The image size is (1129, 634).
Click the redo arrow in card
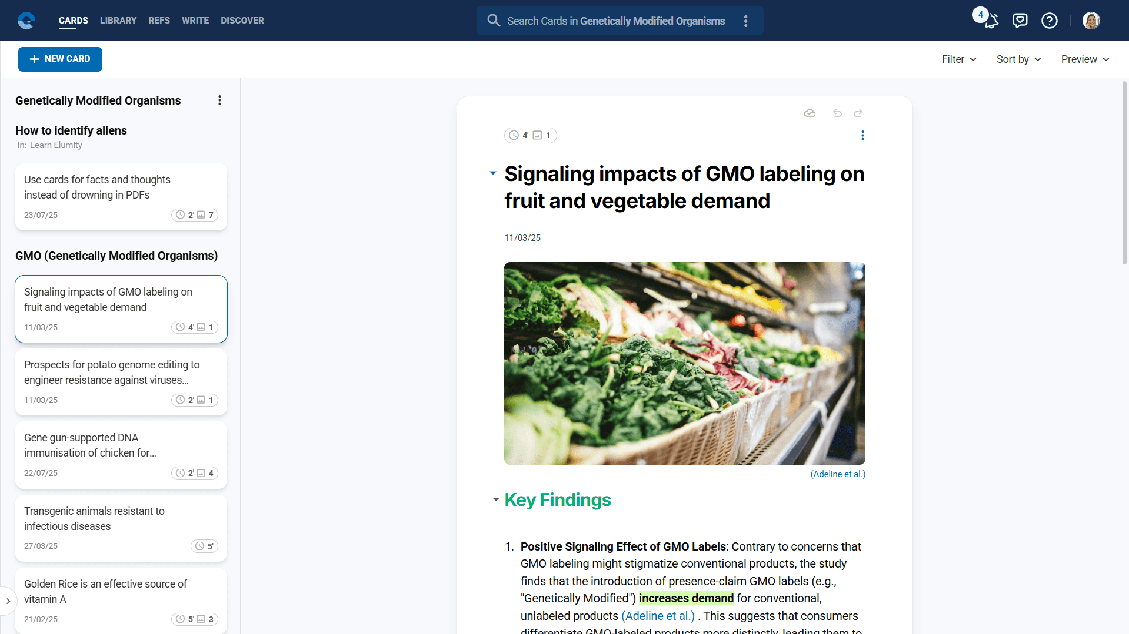(858, 113)
